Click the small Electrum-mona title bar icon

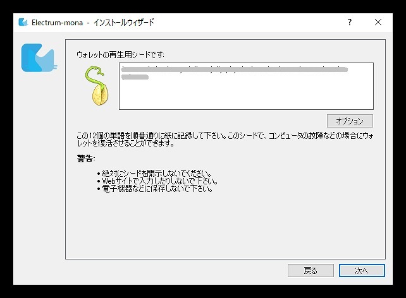tap(23, 22)
